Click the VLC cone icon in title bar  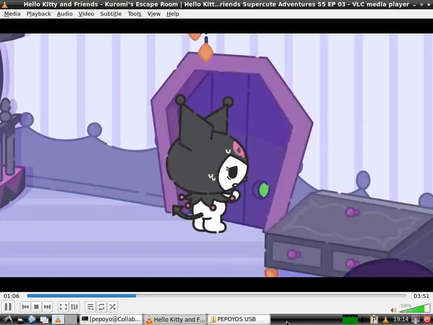coord(5,4)
